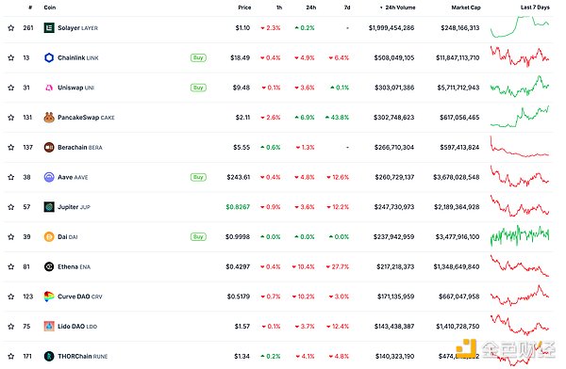Click the Chainlink hexagon logo icon
This screenshot has height=369, width=566.
49,57
